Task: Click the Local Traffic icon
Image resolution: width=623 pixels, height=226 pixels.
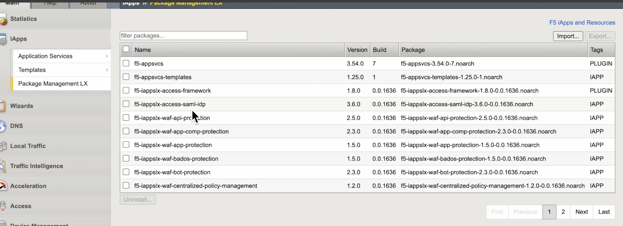Action: click(x=3, y=146)
